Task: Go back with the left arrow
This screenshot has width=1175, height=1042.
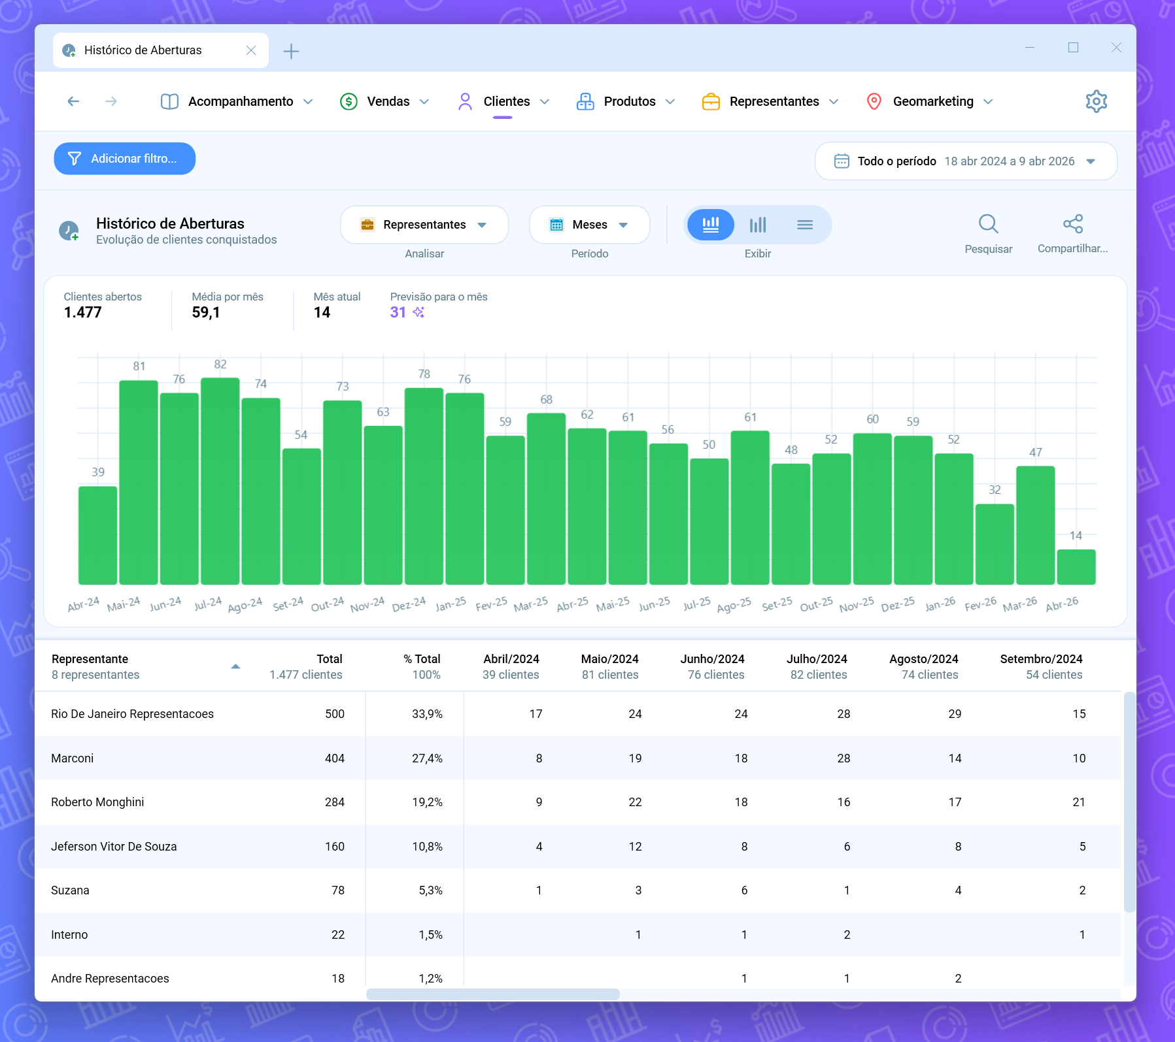Action: (73, 101)
